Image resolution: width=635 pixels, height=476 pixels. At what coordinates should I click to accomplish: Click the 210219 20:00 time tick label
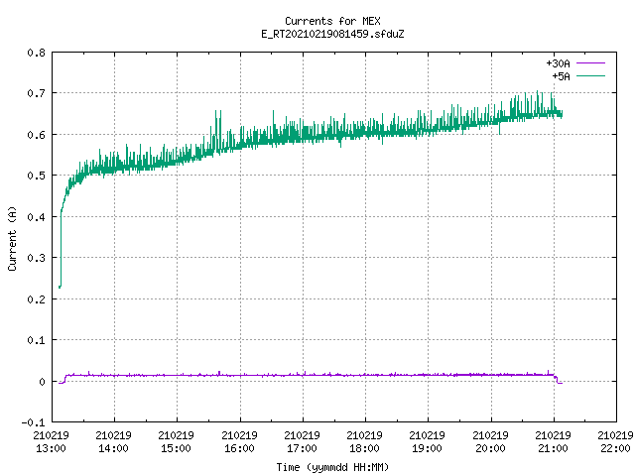point(490,441)
